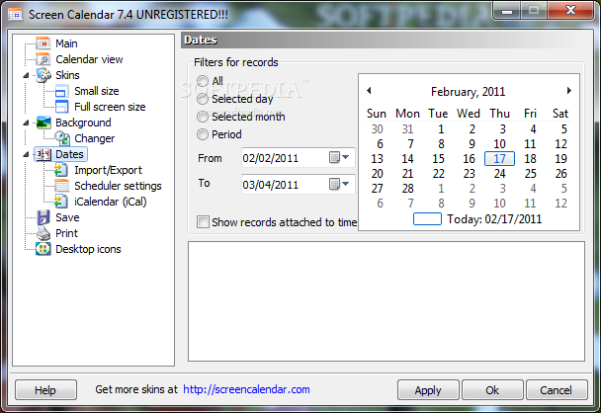Screen dimensions: 601x413
Task: Open the Print tree item
Action: click(66, 233)
